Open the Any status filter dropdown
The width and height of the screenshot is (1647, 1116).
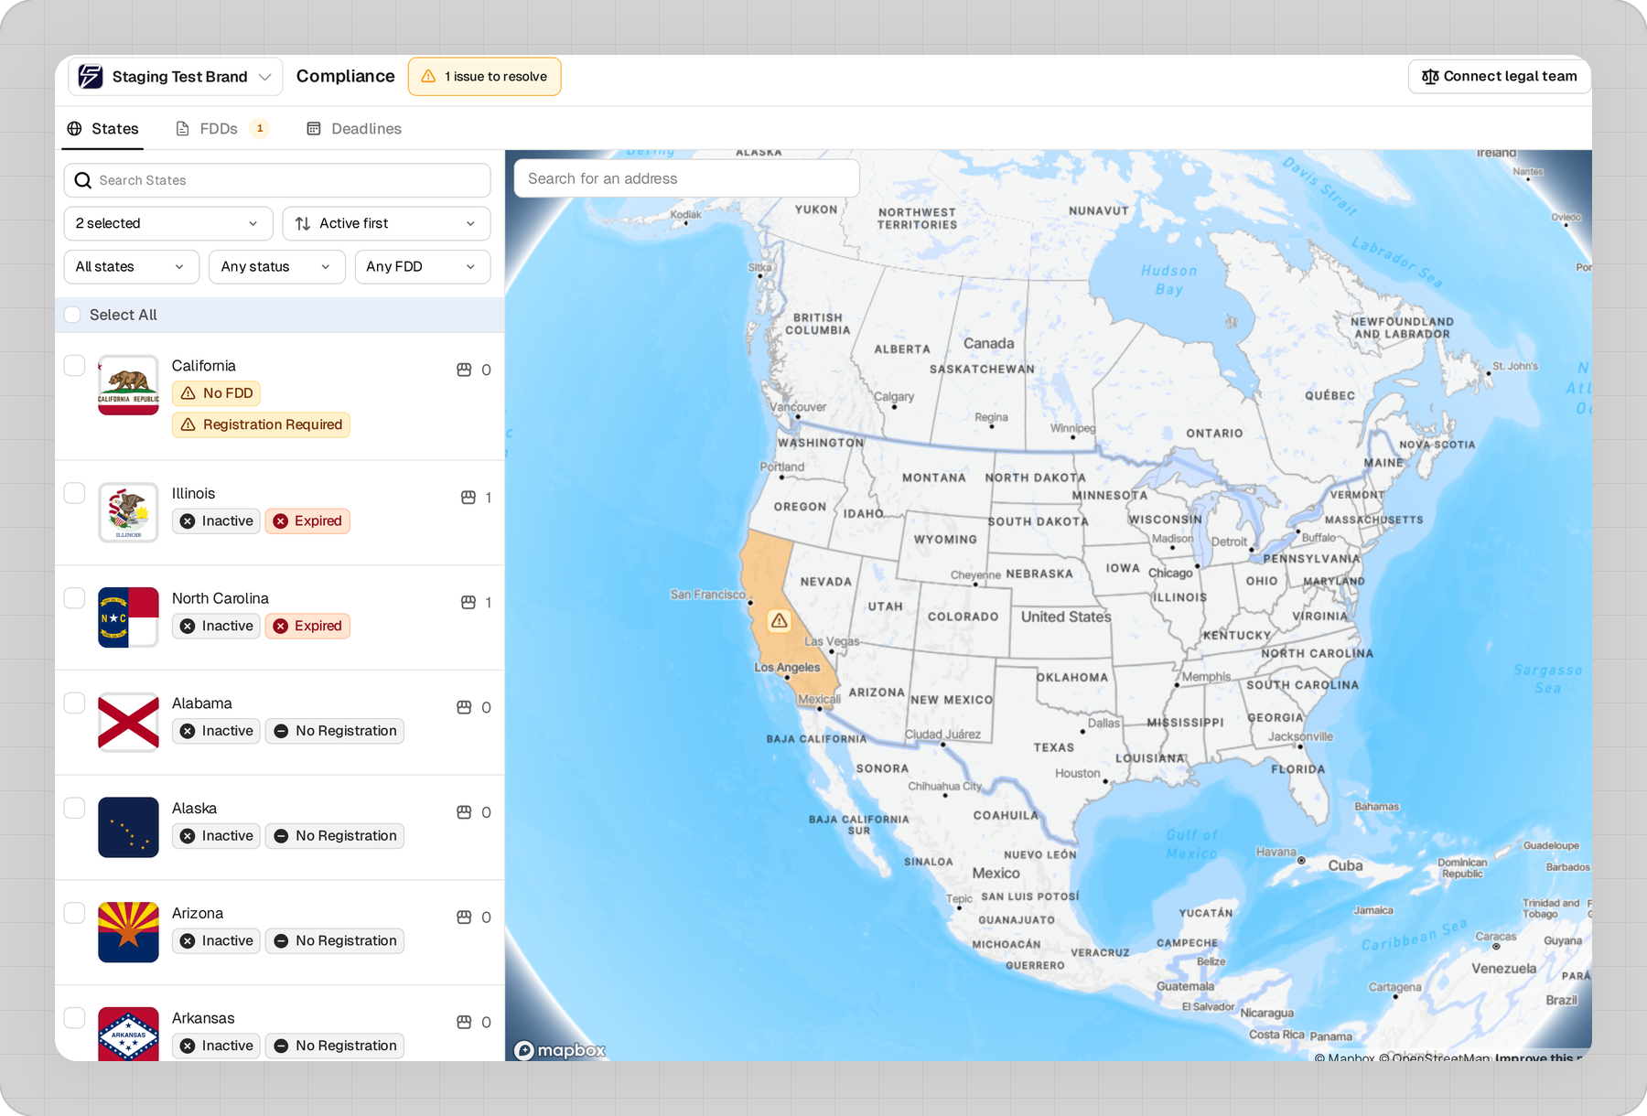click(277, 267)
